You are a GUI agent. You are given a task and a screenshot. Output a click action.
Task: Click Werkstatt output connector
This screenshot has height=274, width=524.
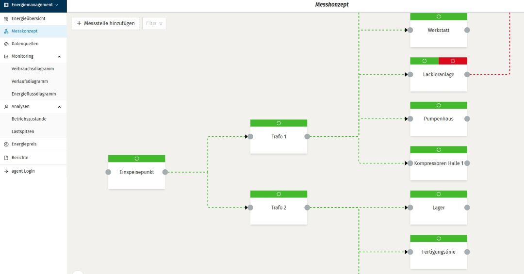click(x=467, y=30)
